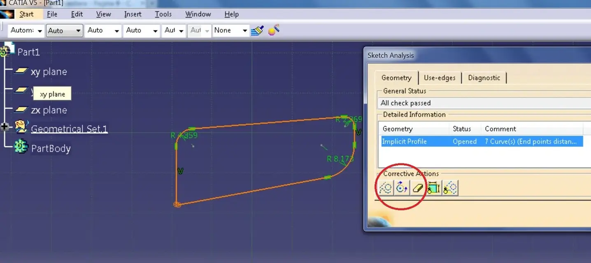This screenshot has height=263, width=591.
Task: Expand the Geometrical Set.1 tree node
Action: point(5,127)
